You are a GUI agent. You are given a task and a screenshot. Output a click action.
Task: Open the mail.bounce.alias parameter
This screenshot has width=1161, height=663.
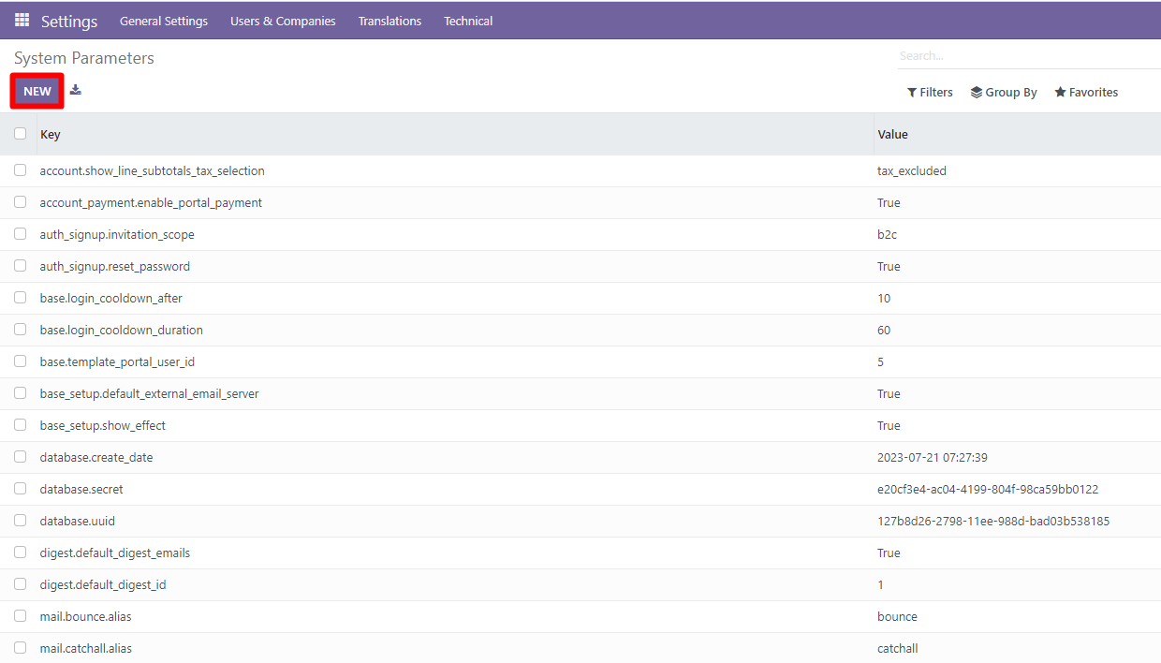point(85,616)
